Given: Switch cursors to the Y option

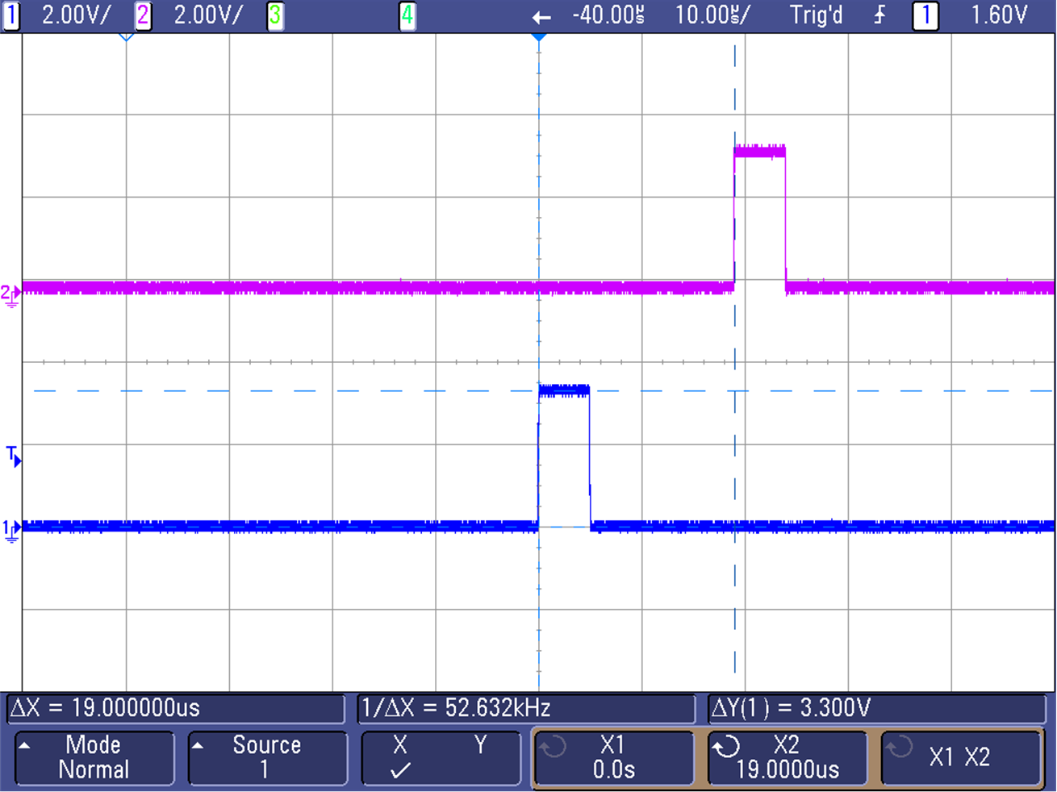Looking at the screenshot, I should pos(480,746).
